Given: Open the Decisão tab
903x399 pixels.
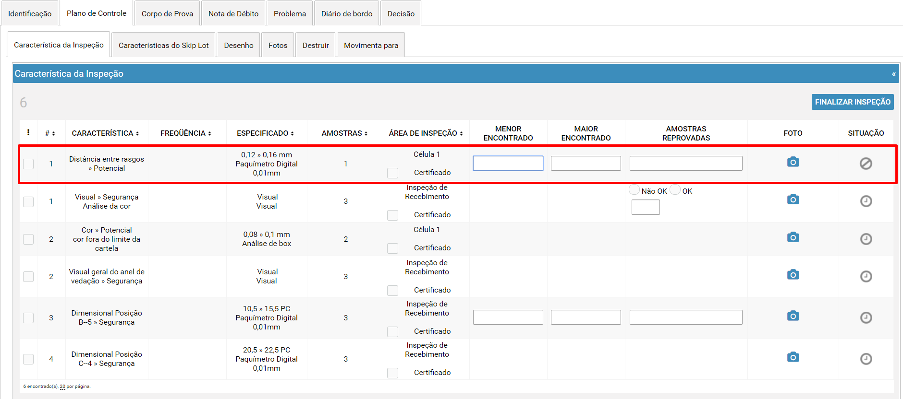Looking at the screenshot, I should (401, 13).
